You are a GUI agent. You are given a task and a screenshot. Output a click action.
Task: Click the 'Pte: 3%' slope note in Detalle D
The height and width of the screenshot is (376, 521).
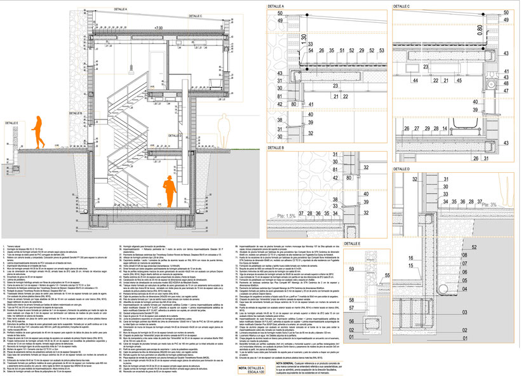click(x=489, y=205)
